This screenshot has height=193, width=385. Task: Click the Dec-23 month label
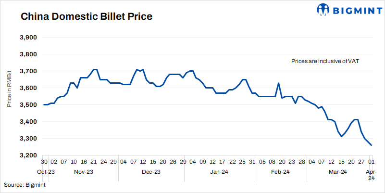(151, 172)
